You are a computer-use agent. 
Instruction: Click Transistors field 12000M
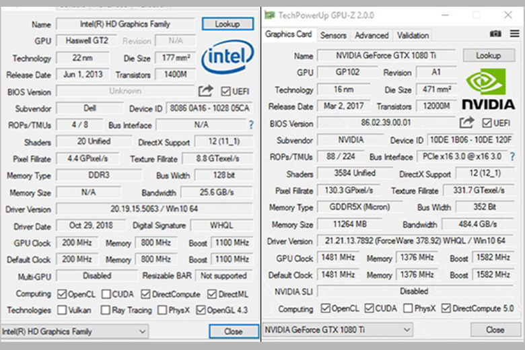click(x=436, y=106)
